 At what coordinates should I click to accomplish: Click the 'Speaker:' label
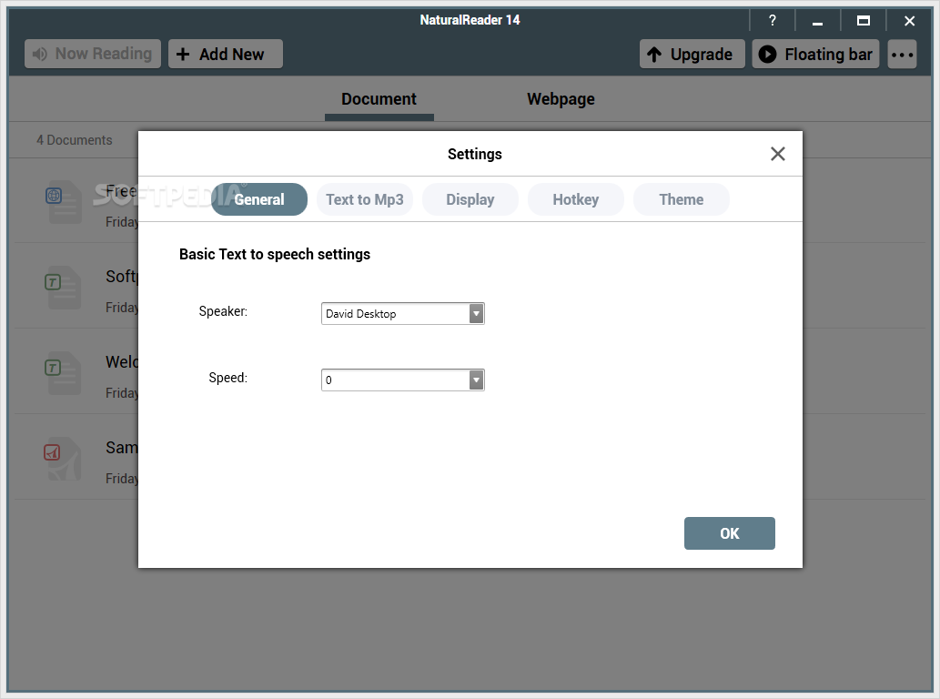223,311
